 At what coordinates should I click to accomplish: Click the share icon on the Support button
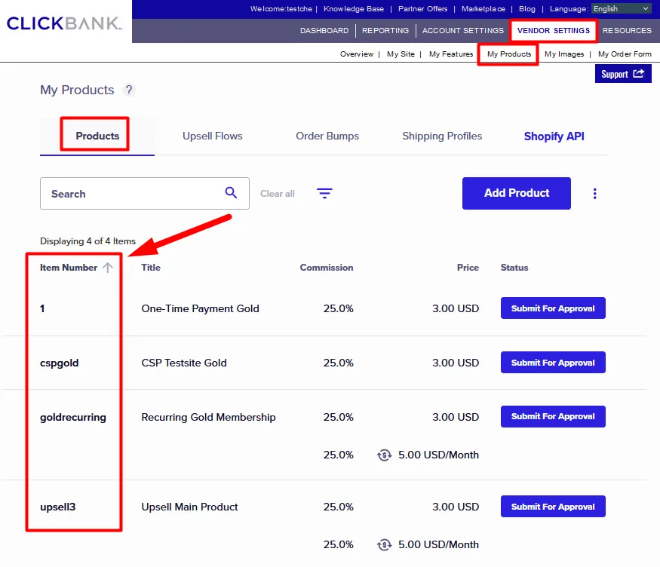pos(640,73)
